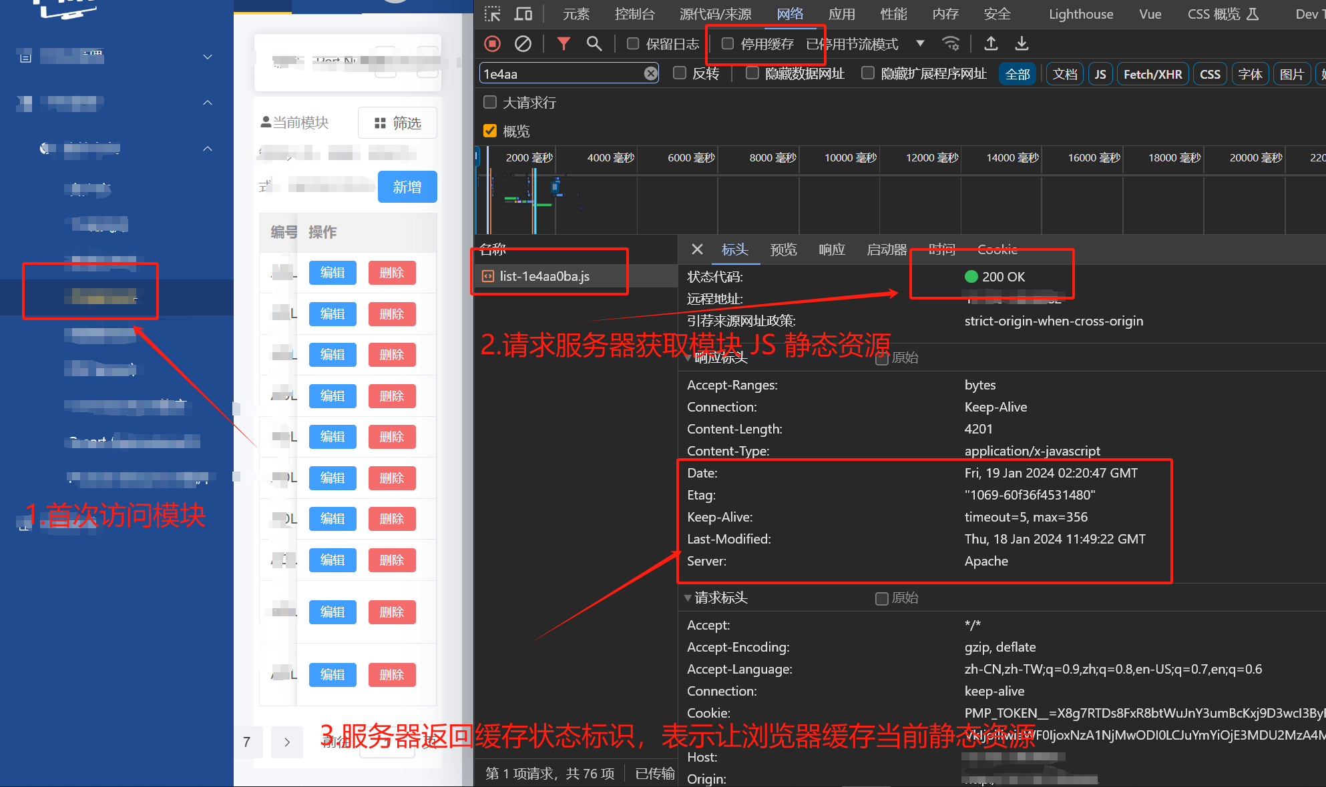Open the Lighthouse tab
The image size is (1326, 787).
(x=1081, y=14)
